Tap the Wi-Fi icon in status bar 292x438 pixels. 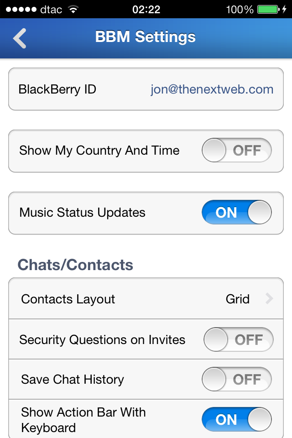pyautogui.click(x=73, y=10)
